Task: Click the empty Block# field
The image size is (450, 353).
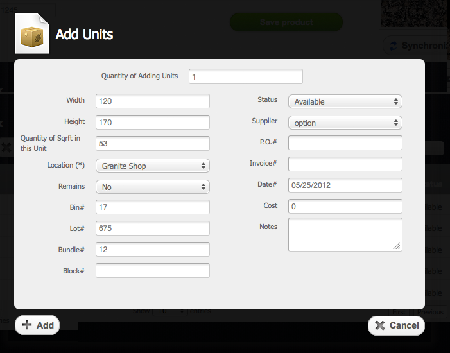Action: [x=153, y=270]
